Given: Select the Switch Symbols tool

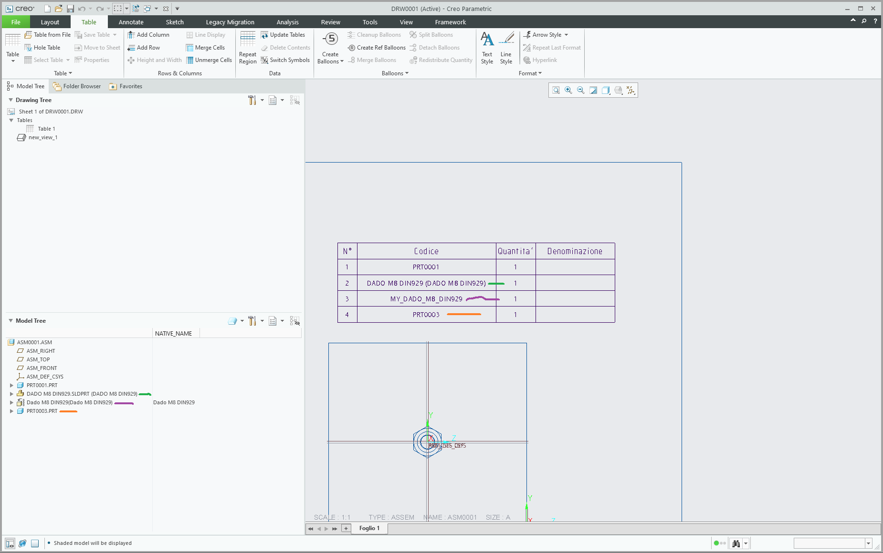Looking at the screenshot, I should point(285,60).
